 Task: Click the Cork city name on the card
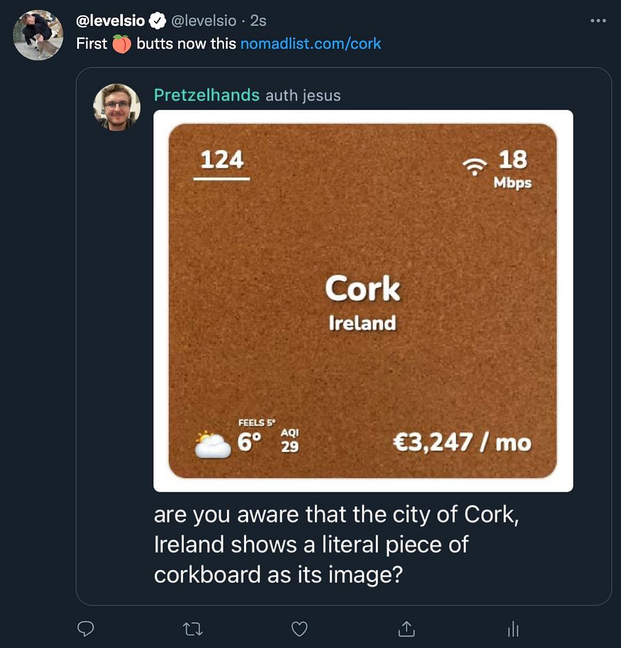tap(363, 288)
